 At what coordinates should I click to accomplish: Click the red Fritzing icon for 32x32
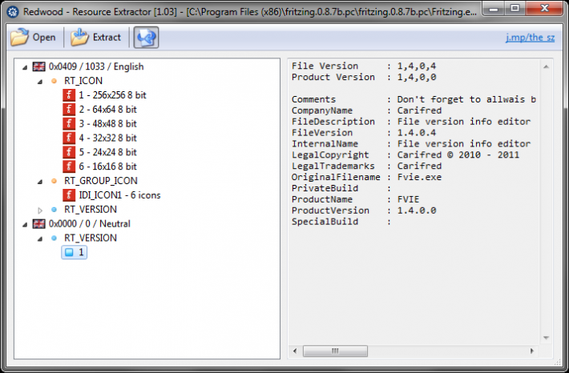[69, 138]
